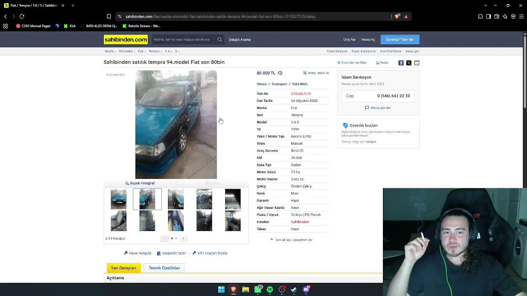Go to next thumbnail page arrow
Viewport: 527px width, 296px height.
(183, 238)
